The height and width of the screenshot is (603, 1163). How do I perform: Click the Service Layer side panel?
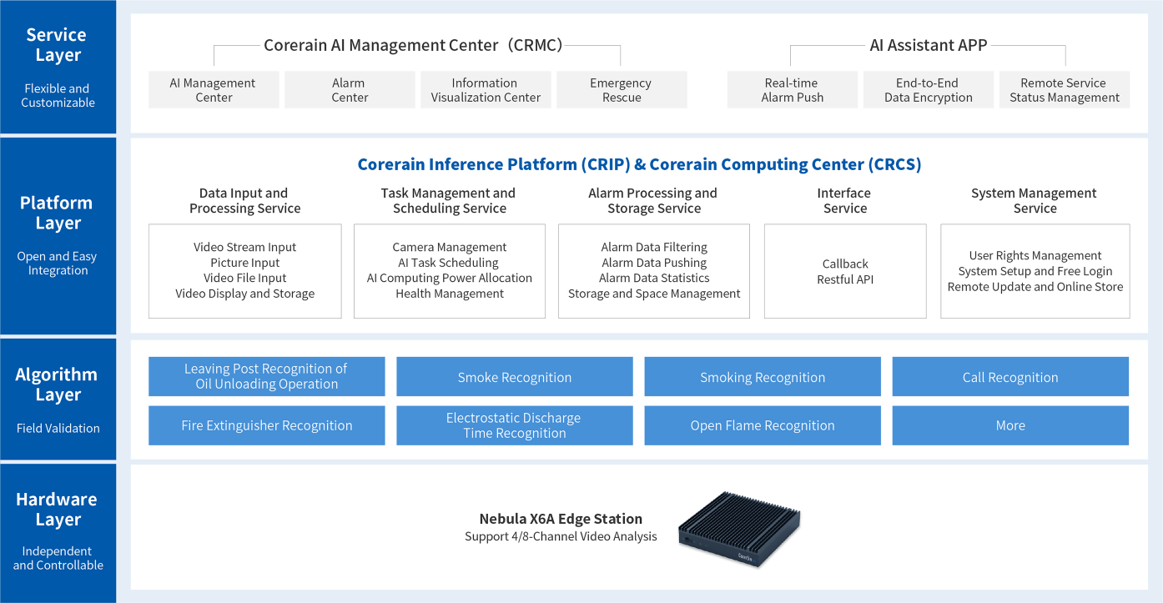(58, 67)
